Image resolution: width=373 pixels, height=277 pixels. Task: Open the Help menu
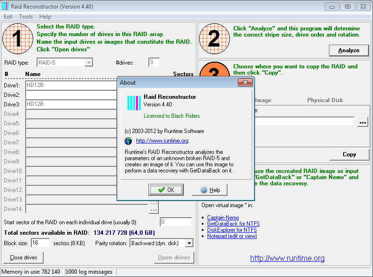pyautogui.click(x=45, y=17)
